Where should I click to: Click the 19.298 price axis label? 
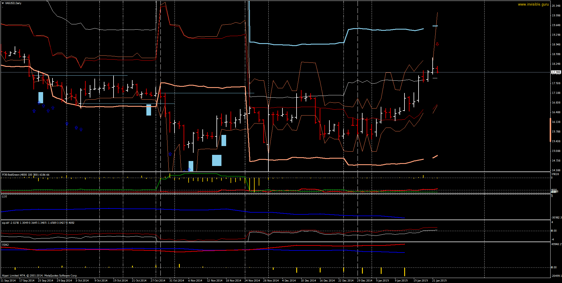tap(556, 35)
